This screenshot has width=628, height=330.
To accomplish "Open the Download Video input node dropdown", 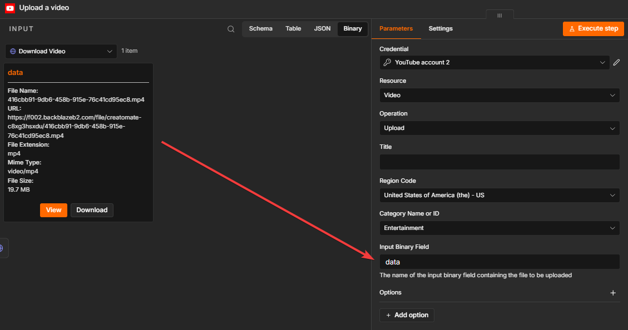I will [x=61, y=51].
